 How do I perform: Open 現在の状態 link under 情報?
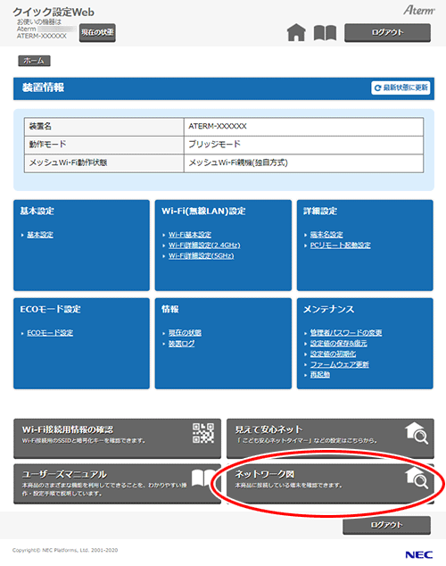coord(185,333)
